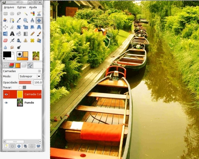The height and width of the screenshot is (159, 199).
Task: Open the Modo Sobrepor dropdown
Action: click(30, 76)
